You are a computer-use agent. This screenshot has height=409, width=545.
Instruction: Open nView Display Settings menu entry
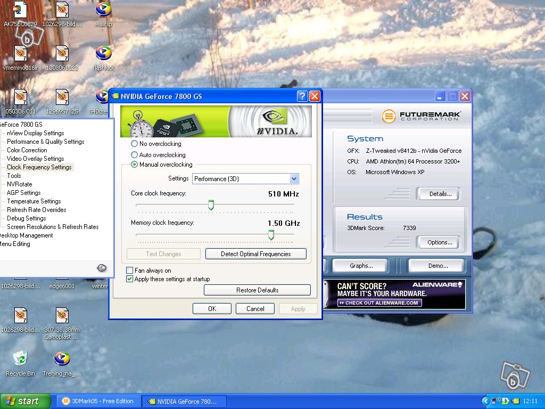coord(35,133)
